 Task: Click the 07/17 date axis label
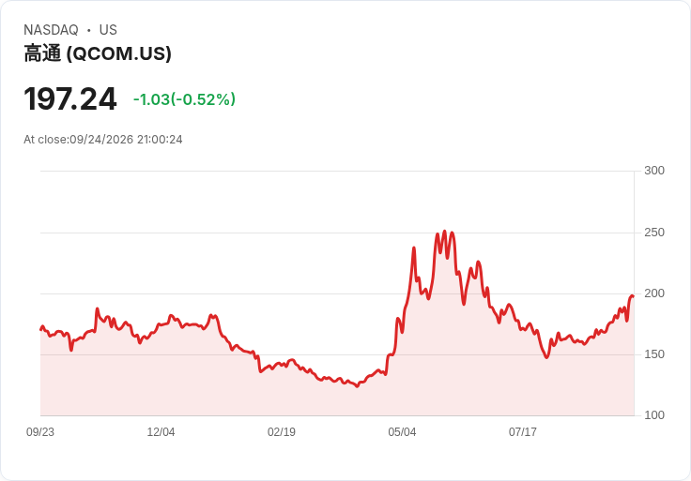(523, 432)
